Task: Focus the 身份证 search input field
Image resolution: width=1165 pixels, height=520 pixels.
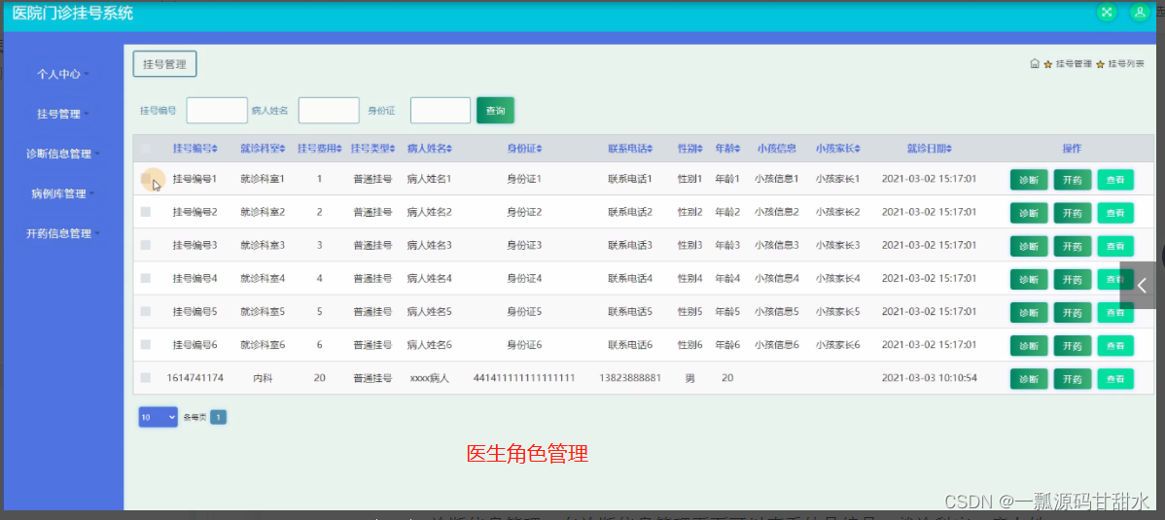Action: pos(441,110)
